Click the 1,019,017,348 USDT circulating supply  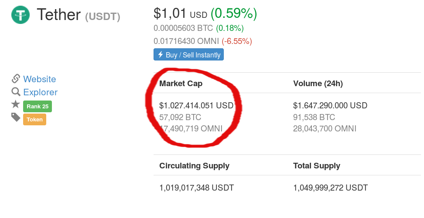pyautogui.click(x=197, y=188)
